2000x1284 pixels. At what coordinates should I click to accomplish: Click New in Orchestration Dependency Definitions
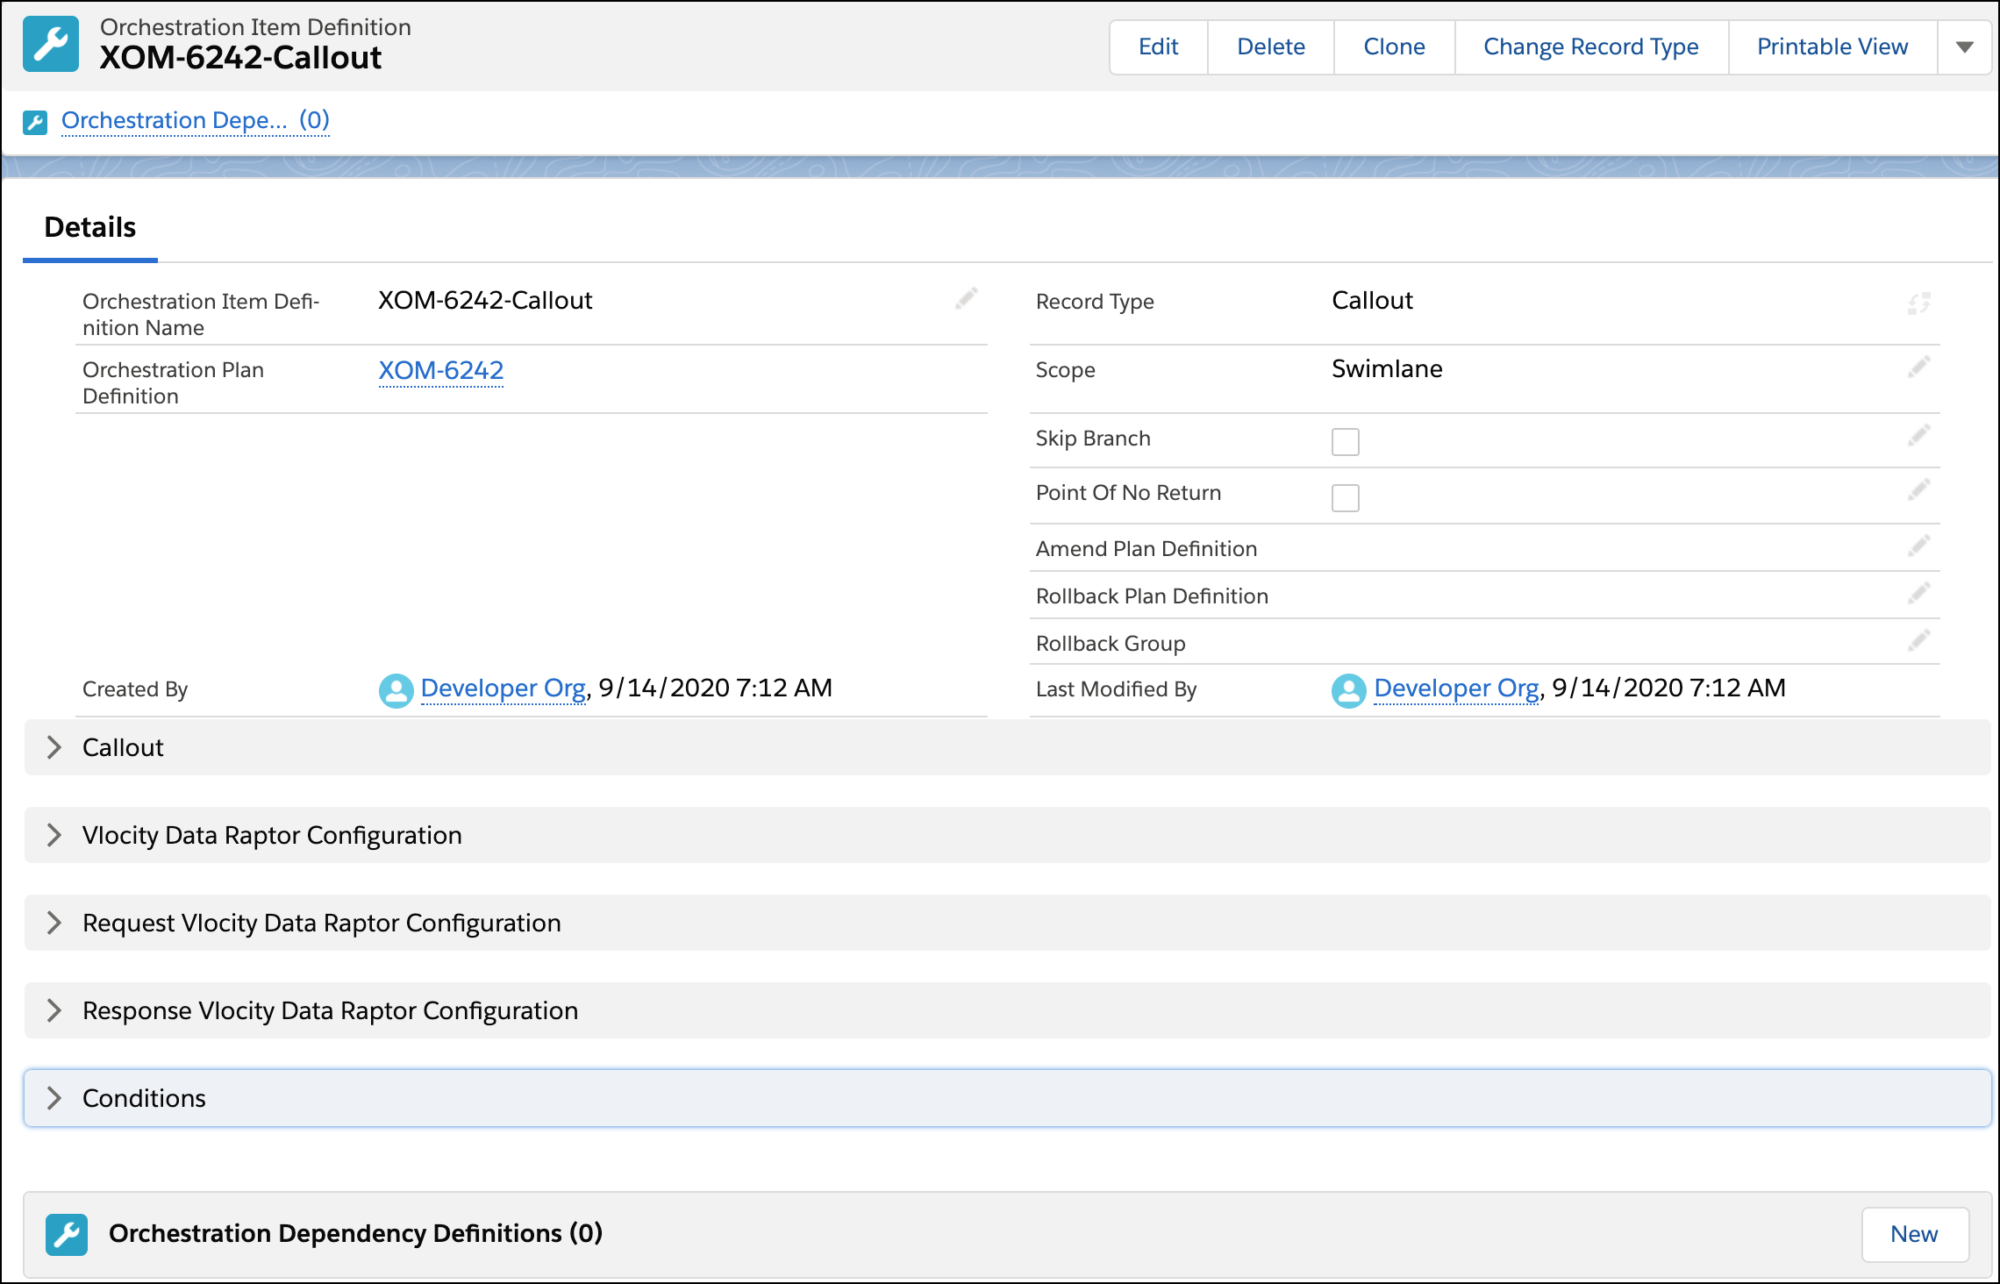(1915, 1234)
